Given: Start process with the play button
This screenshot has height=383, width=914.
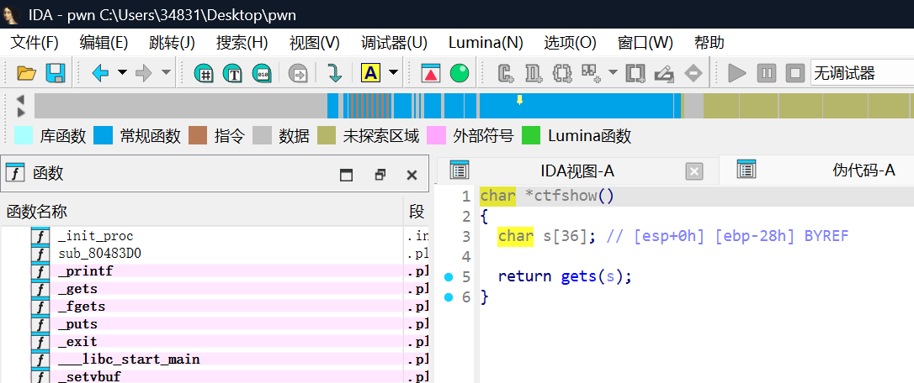Looking at the screenshot, I should pyautogui.click(x=737, y=73).
